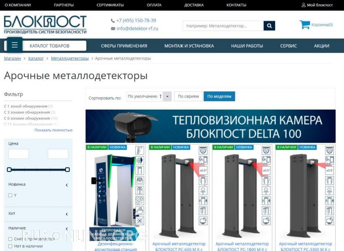Switch view to 'По моделям'
The image size is (344, 251).
(x=219, y=96)
